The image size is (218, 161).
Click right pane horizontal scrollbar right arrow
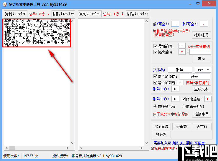tap(142, 148)
